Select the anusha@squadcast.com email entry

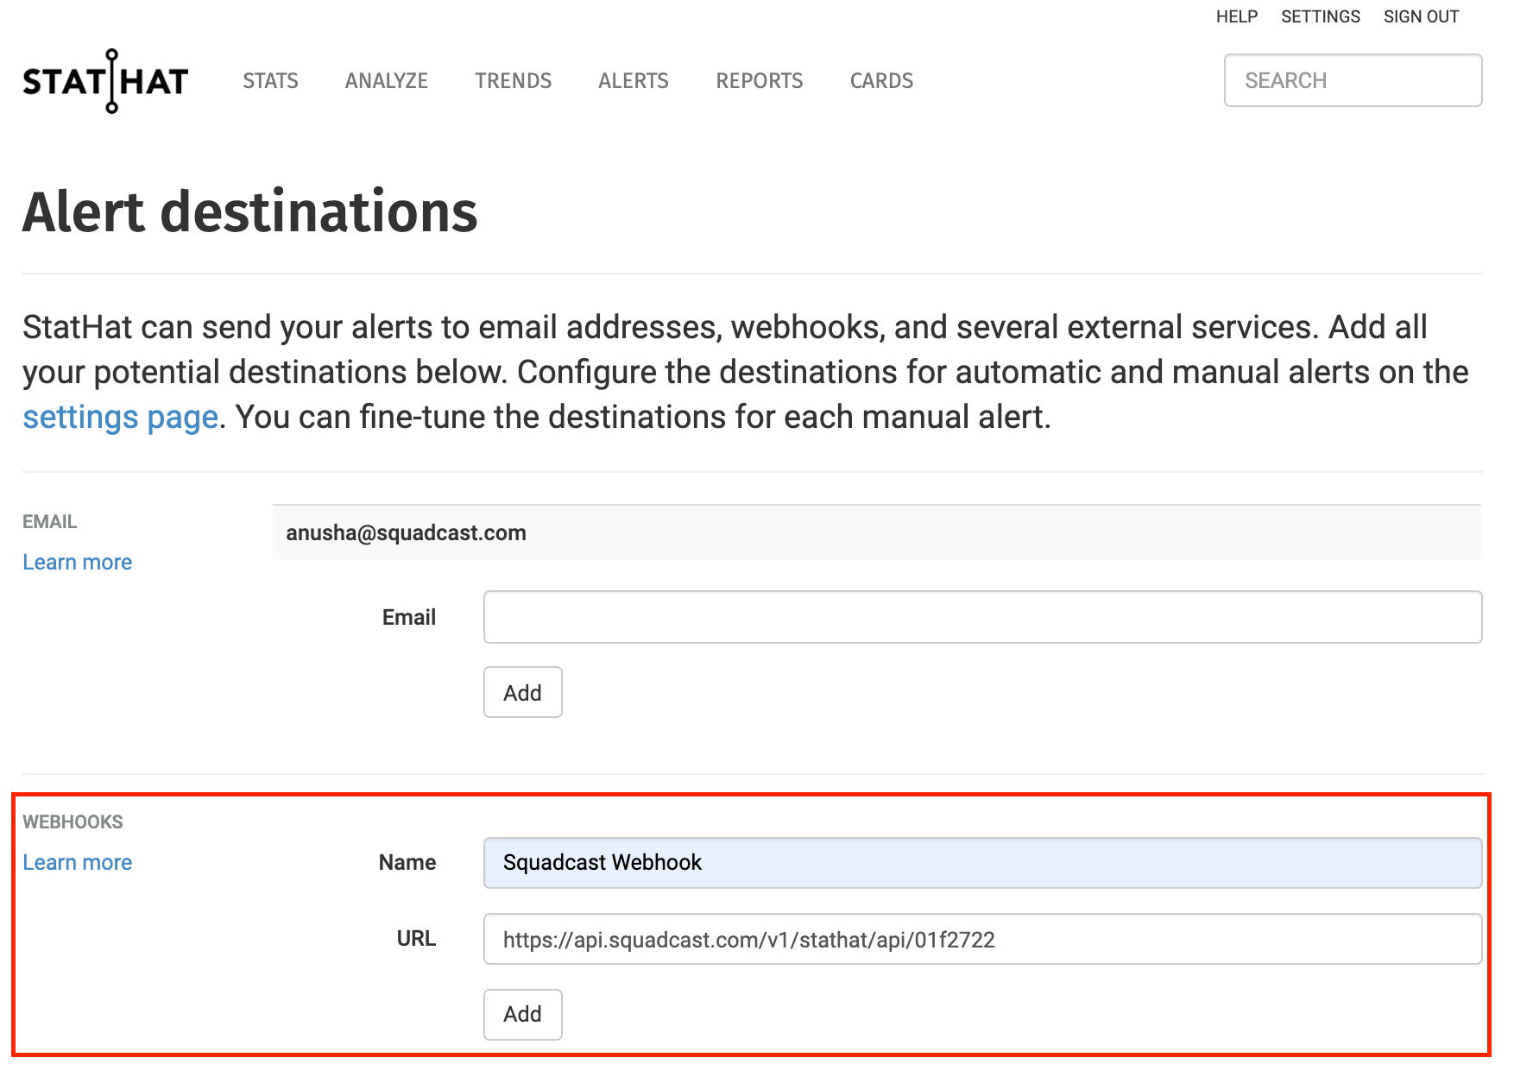tap(877, 532)
